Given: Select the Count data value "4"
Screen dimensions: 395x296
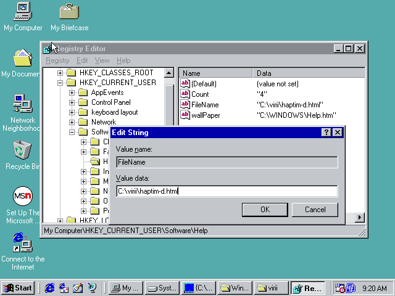Looking at the screenshot, I should [262, 94].
